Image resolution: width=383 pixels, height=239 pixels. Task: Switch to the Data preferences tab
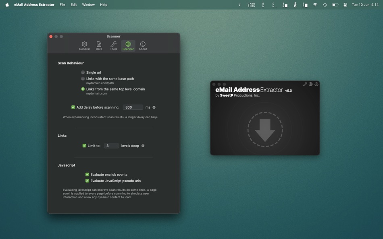tap(99, 46)
